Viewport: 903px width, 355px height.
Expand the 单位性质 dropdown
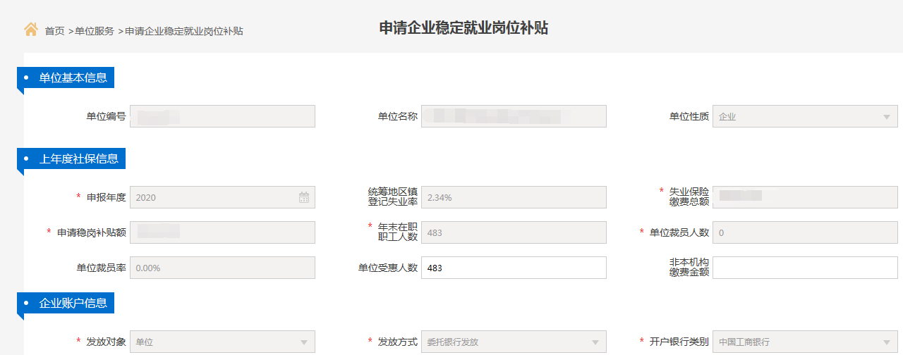coord(805,117)
